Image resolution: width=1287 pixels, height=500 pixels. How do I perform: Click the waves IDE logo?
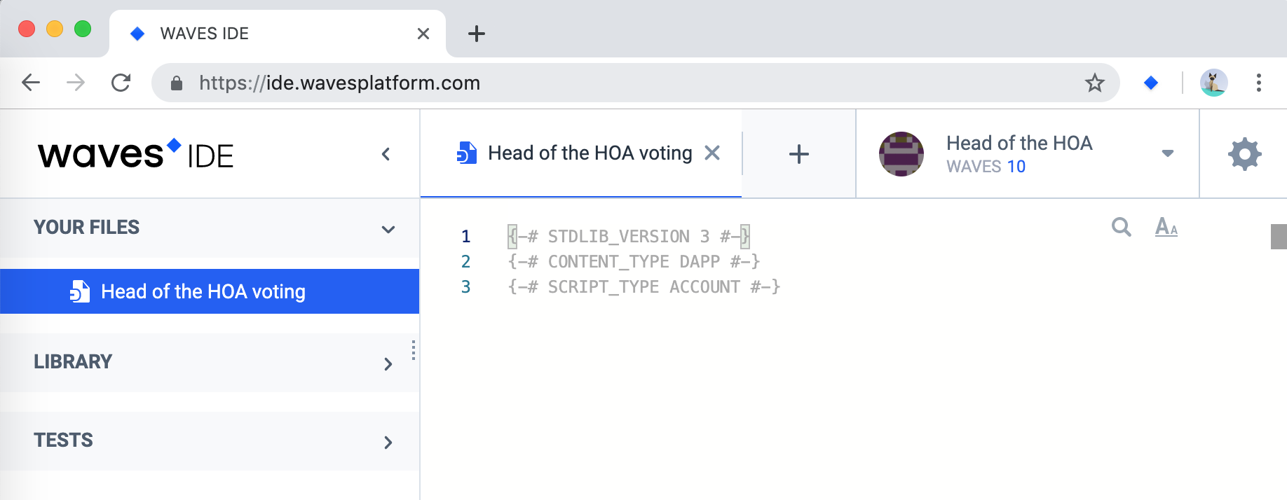tap(135, 154)
